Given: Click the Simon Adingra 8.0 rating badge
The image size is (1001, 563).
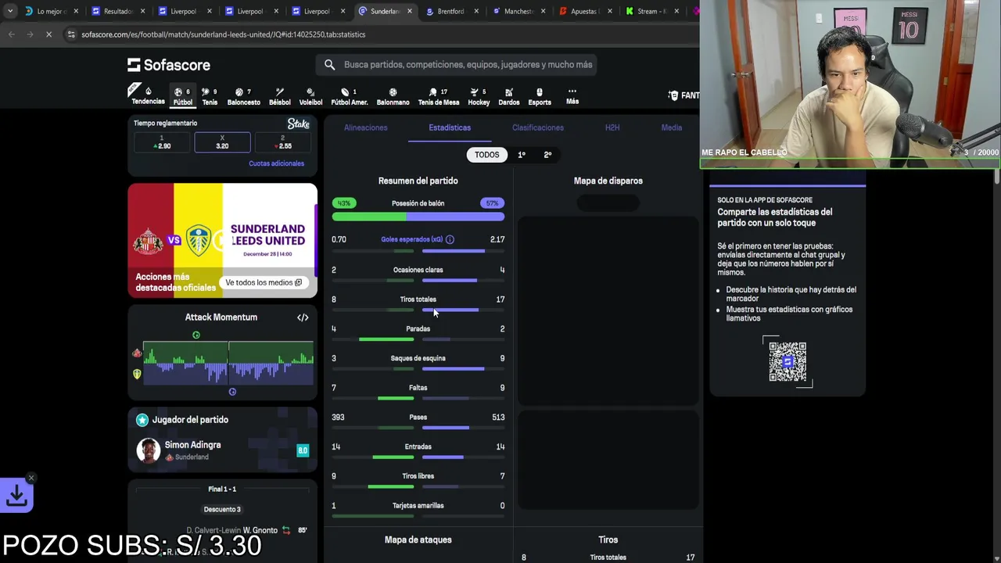Looking at the screenshot, I should coord(303,450).
